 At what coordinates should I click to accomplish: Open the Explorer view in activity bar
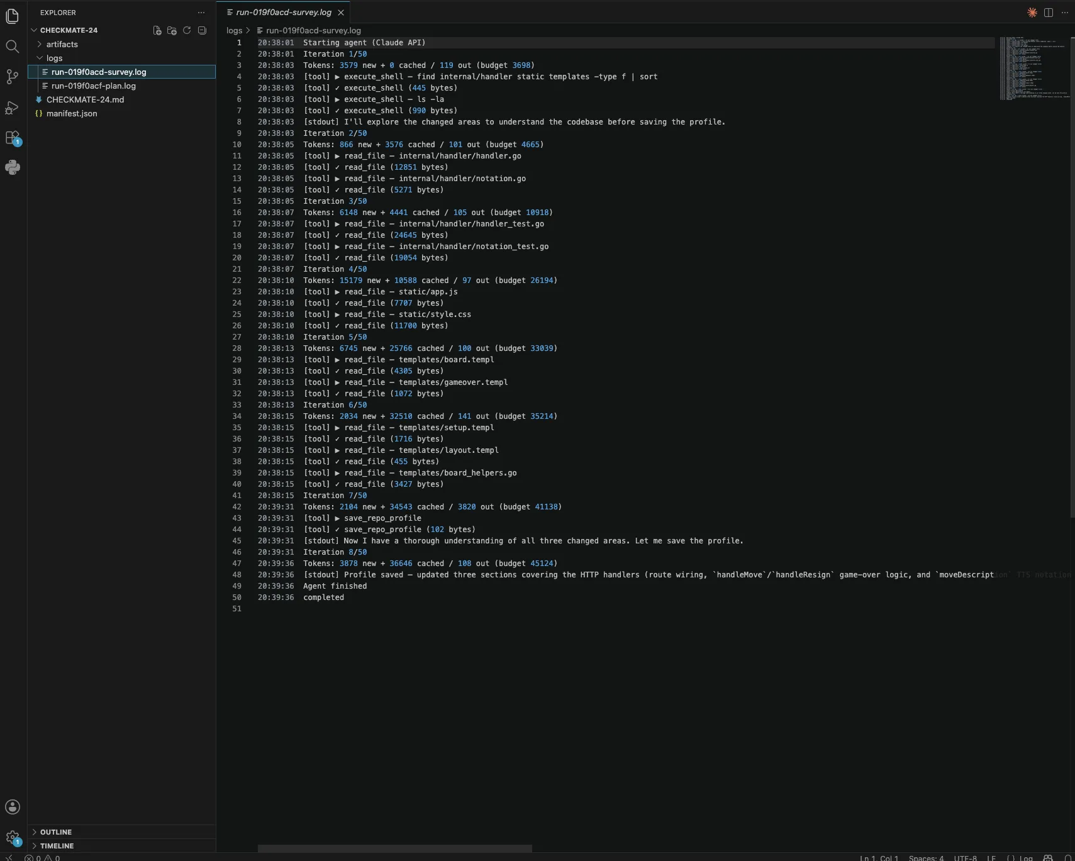pos(13,16)
